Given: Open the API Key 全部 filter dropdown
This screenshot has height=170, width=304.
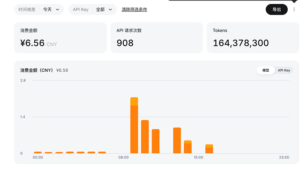Looking at the screenshot, I should pos(93,10).
